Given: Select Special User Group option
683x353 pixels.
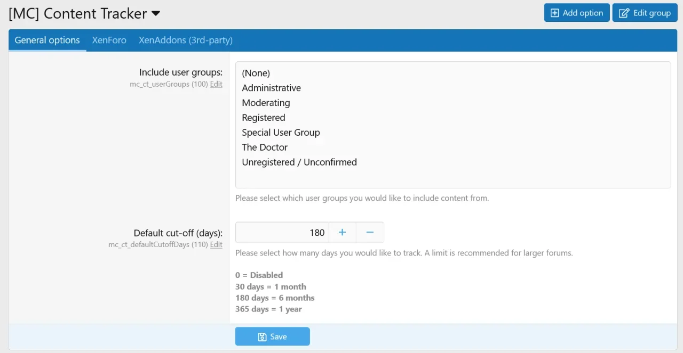Looking at the screenshot, I should [x=281, y=133].
